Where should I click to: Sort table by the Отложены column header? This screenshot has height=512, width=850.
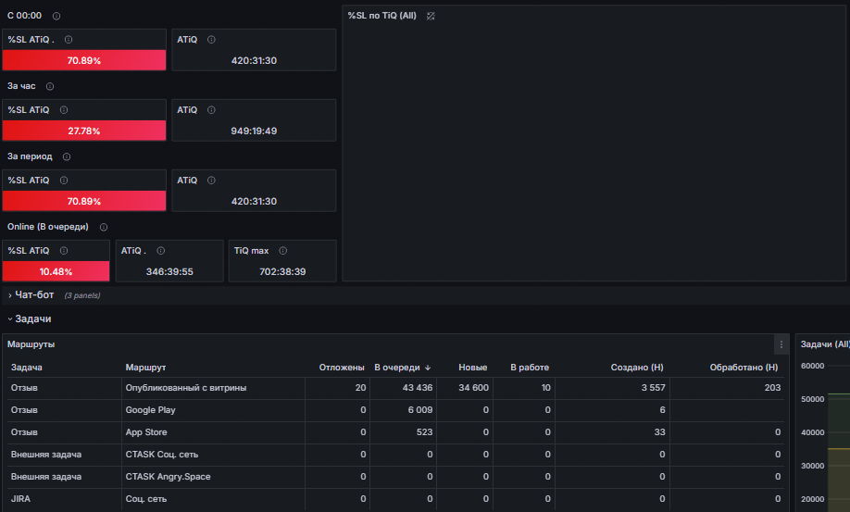pyautogui.click(x=342, y=368)
